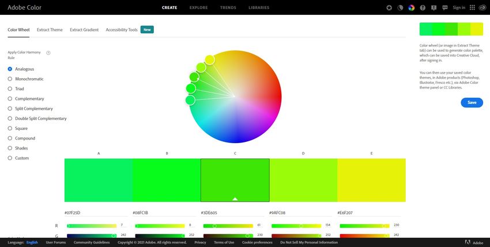Click the Sign in link
Viewport: 490px width, 247px height.
pos(459,7)
